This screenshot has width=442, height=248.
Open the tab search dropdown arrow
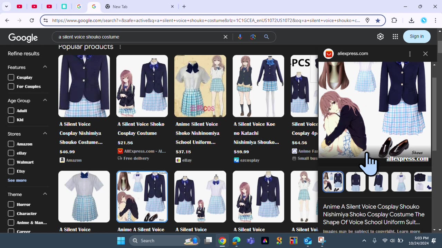pyautogui.click(x=6, y=7)
